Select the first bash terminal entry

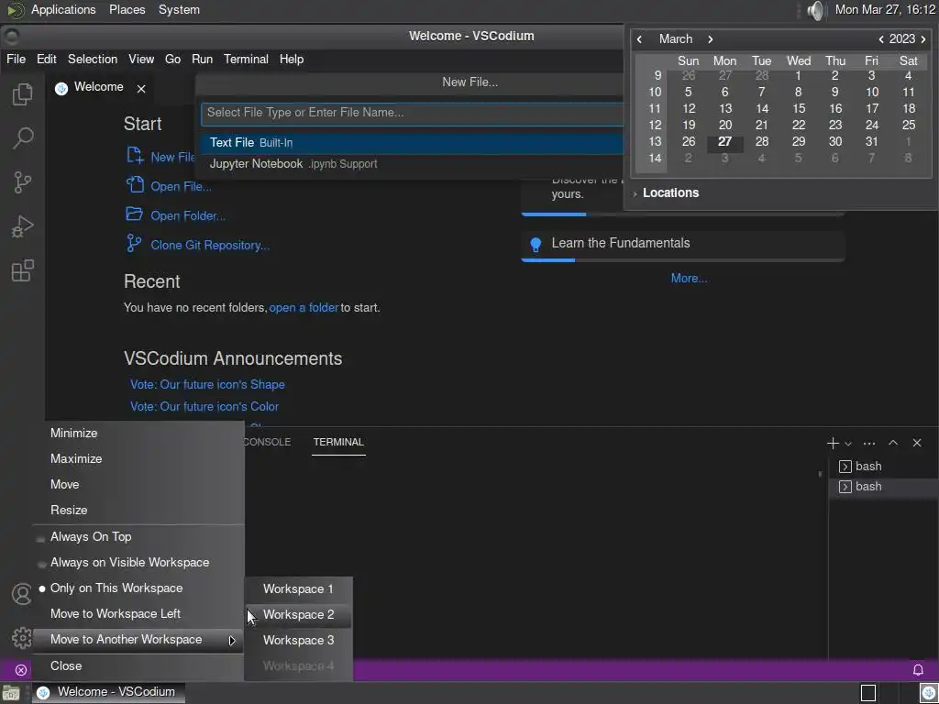tap(884, 467)
